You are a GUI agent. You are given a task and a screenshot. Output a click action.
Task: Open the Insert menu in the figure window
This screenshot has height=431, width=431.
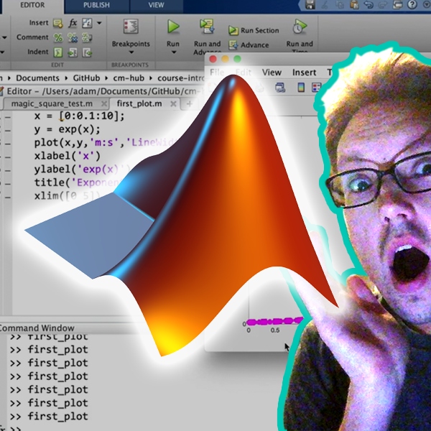click(x=304, y=73)
